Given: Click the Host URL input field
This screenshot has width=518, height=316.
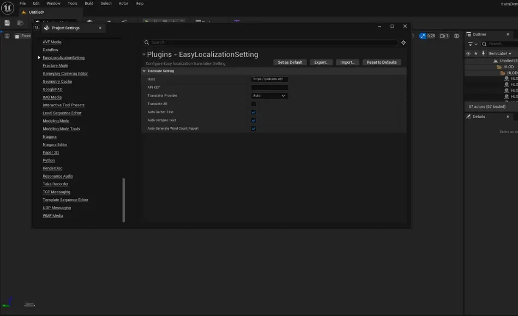Looking at the screenshot, I should (x=269, y=79).
